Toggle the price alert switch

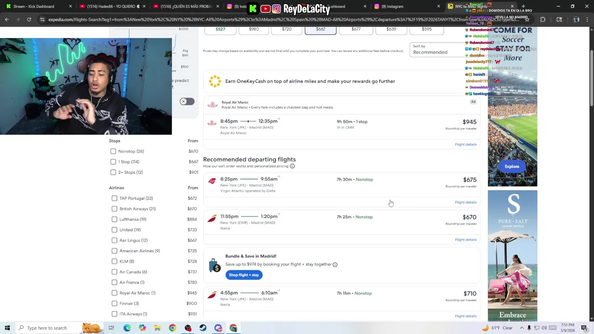tap(187, 102)
